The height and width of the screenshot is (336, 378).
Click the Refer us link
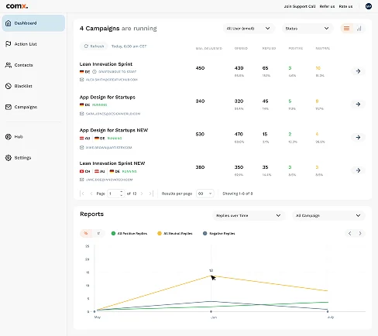pyautogui.click(x=327, y=6)
